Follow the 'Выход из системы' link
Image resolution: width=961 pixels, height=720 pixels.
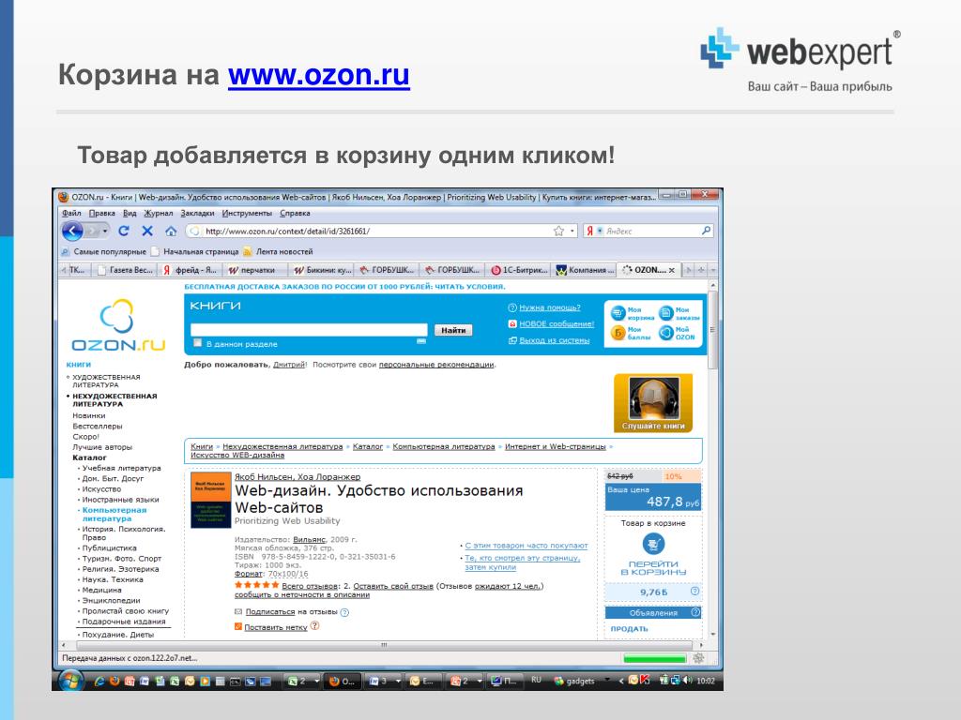click(x=554, y=340)
